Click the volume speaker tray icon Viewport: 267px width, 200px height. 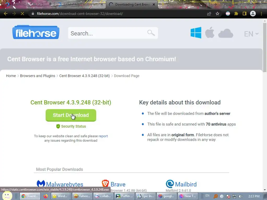(240, 196)
